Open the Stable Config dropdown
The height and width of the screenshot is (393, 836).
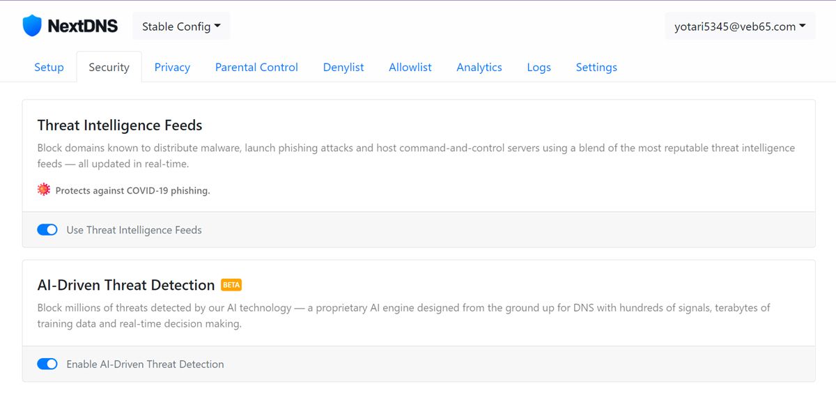pyautogui.click(x=181, y=26)
